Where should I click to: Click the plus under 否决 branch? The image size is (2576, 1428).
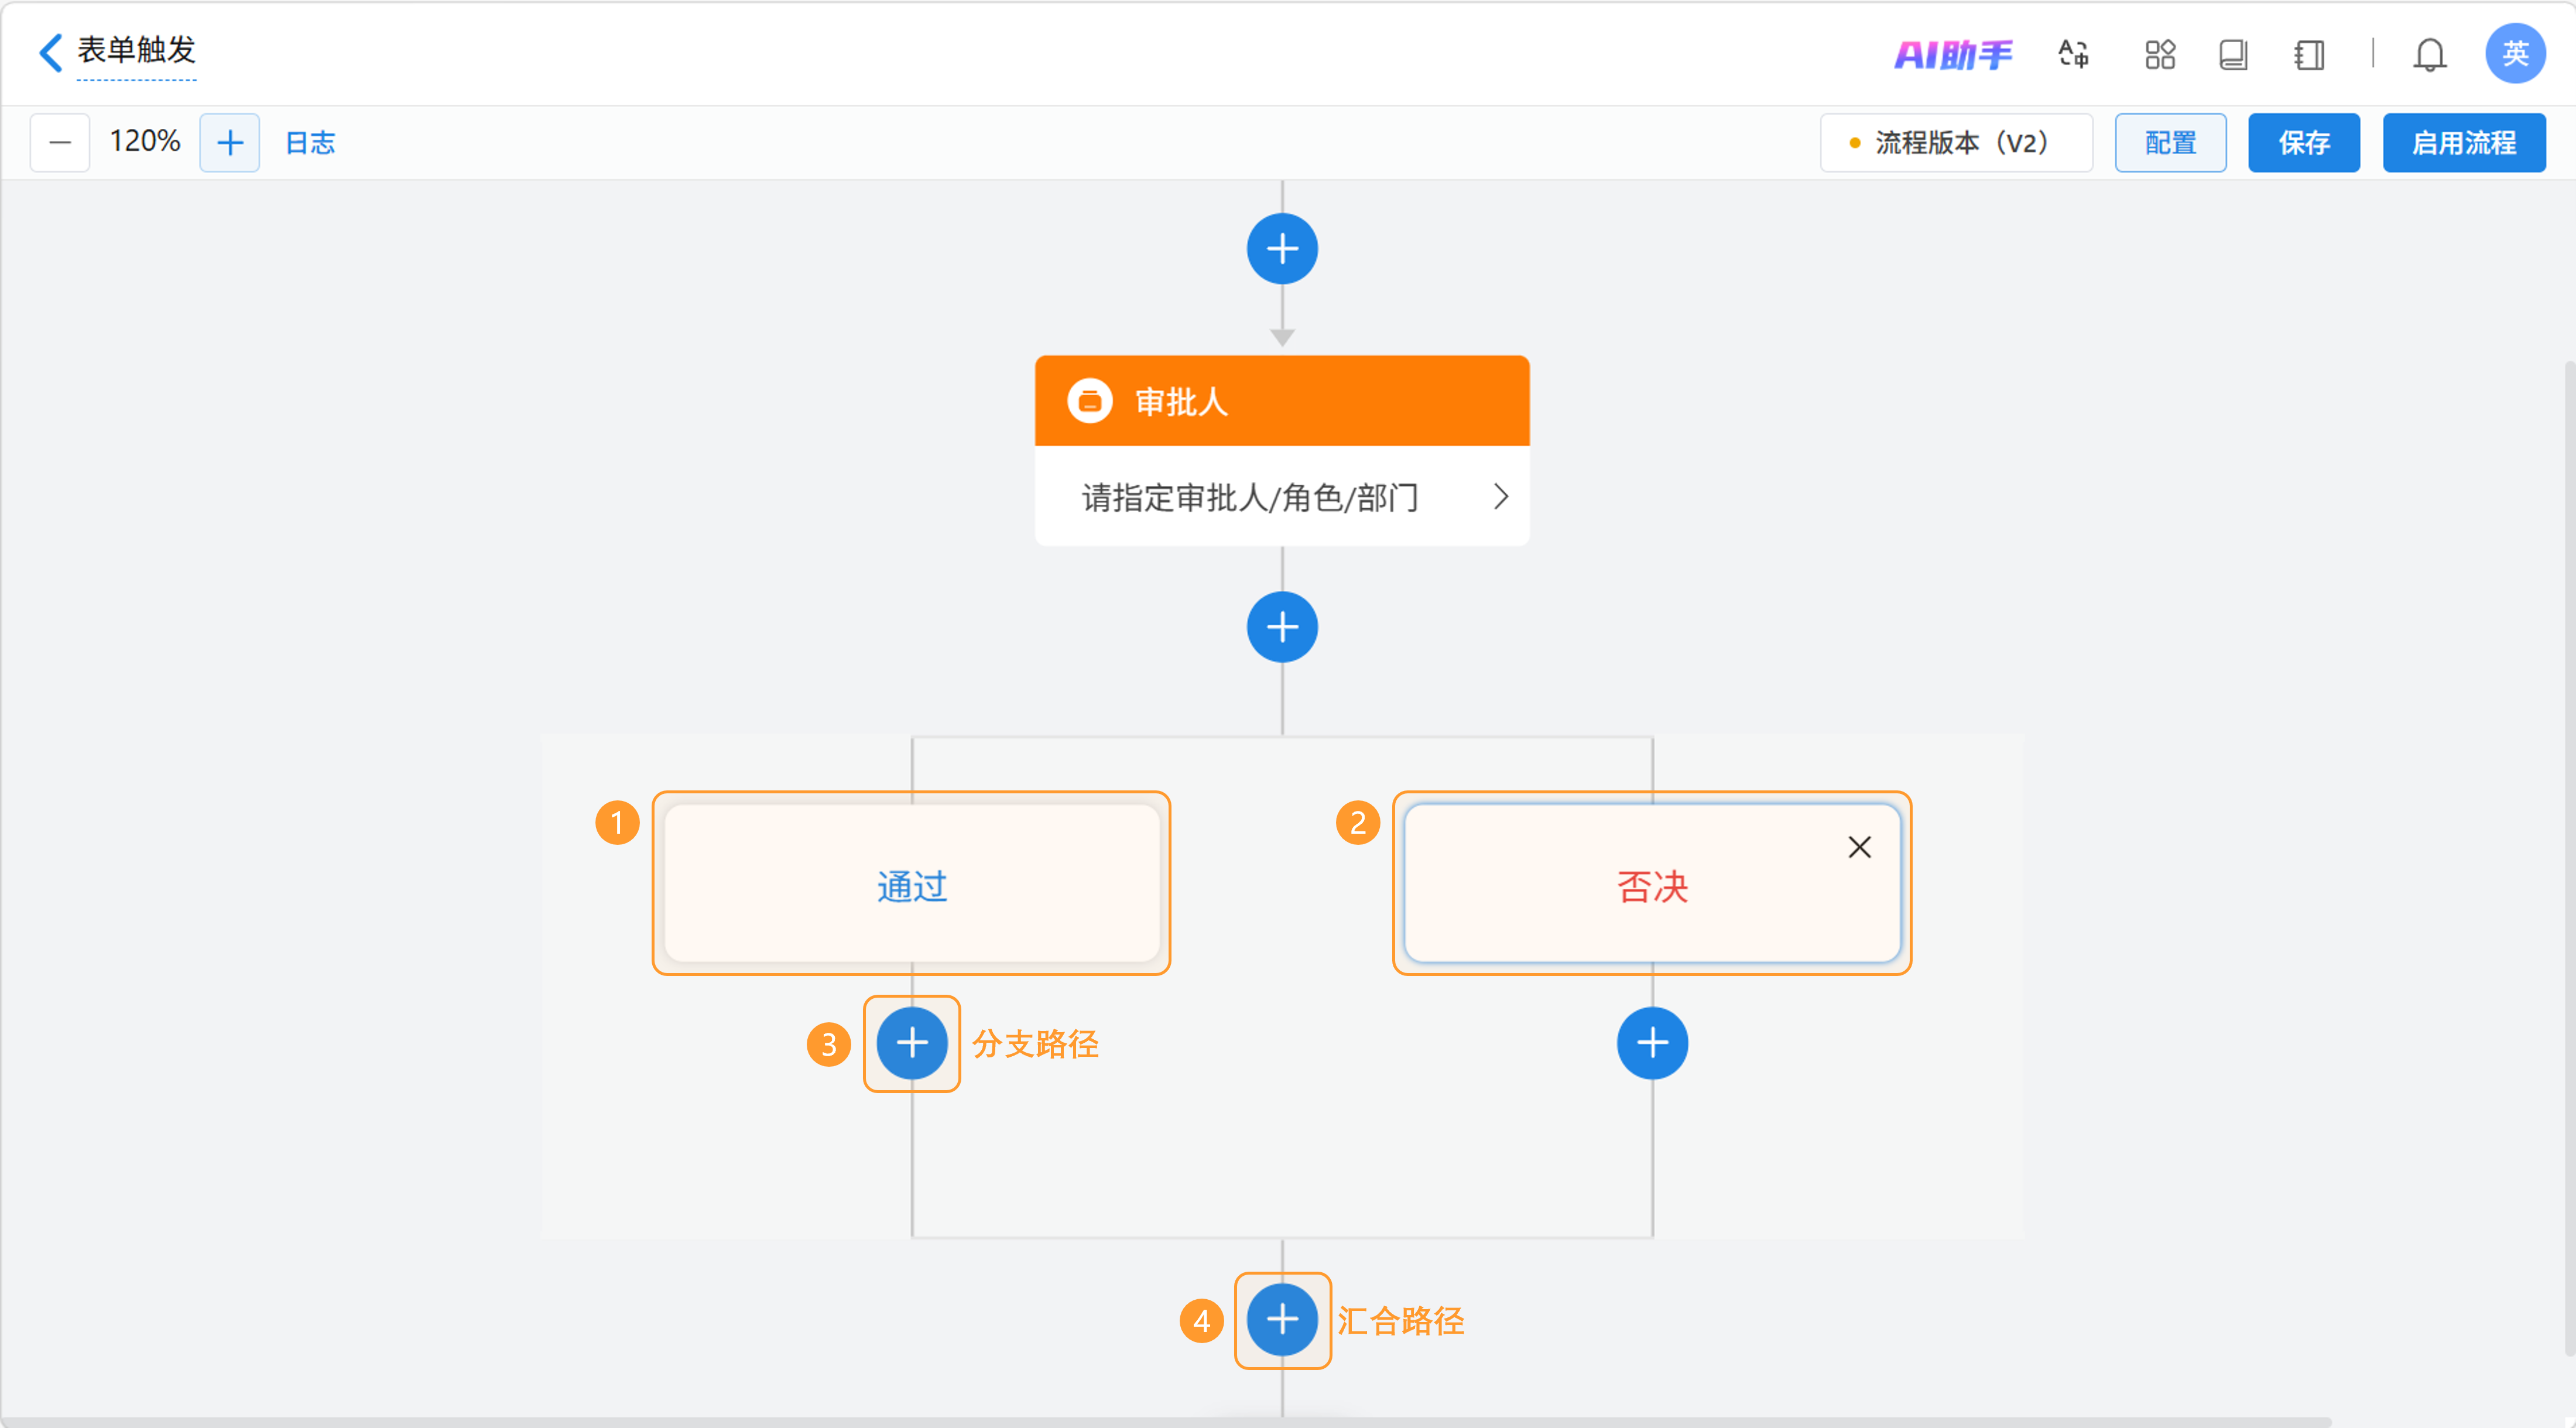pyautogui.click(x=1652, y=1043)
